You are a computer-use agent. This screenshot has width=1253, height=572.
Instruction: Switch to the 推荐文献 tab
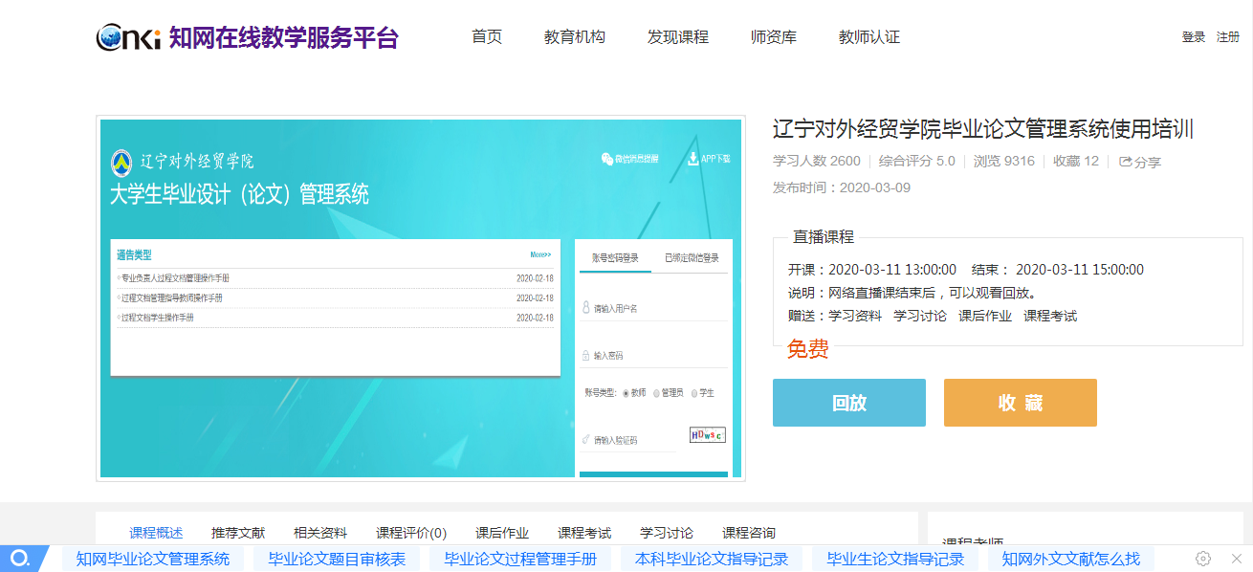tap(238, 533)
